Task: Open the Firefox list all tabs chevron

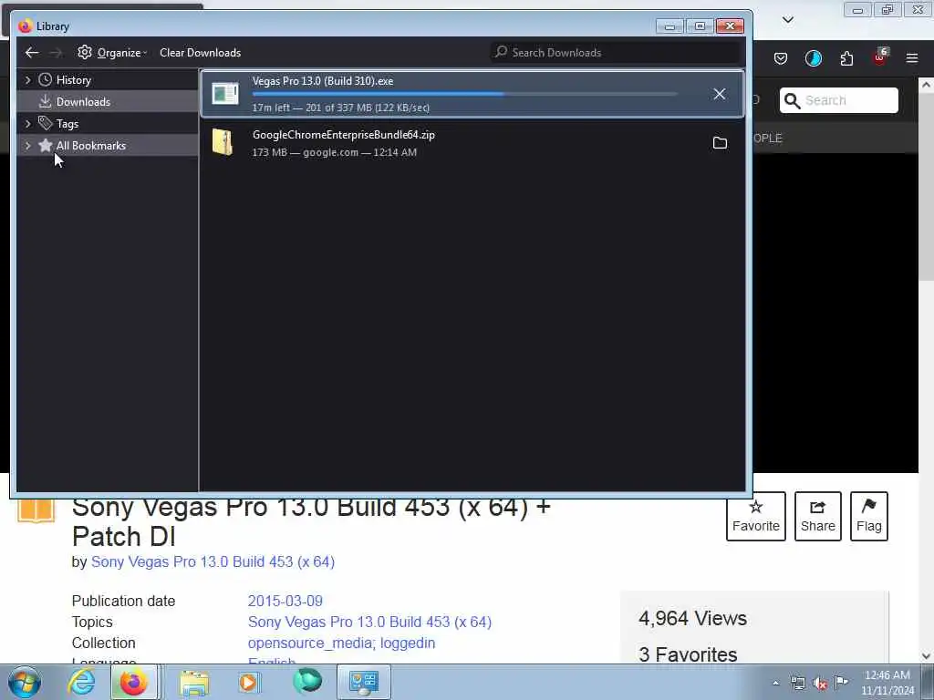Action: tap(788, 20)
